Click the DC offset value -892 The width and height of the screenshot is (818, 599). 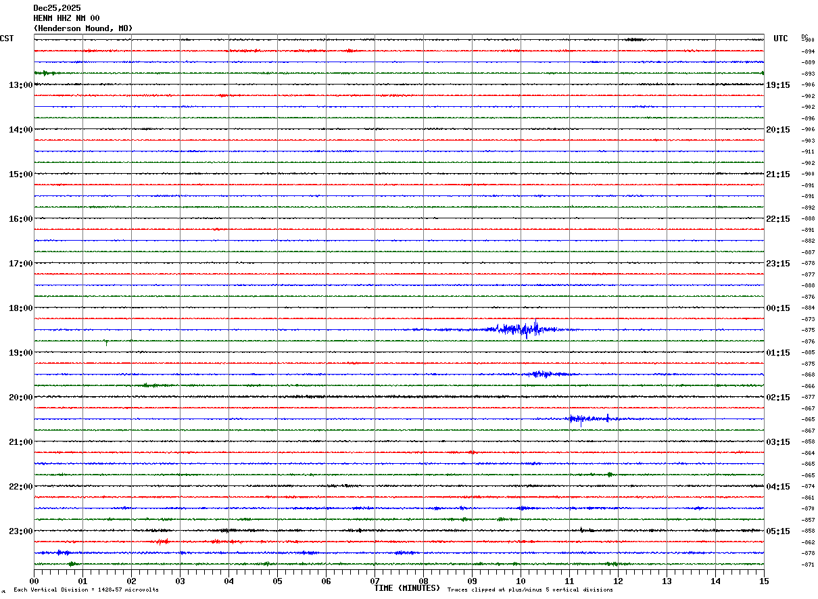pos(808,208)
